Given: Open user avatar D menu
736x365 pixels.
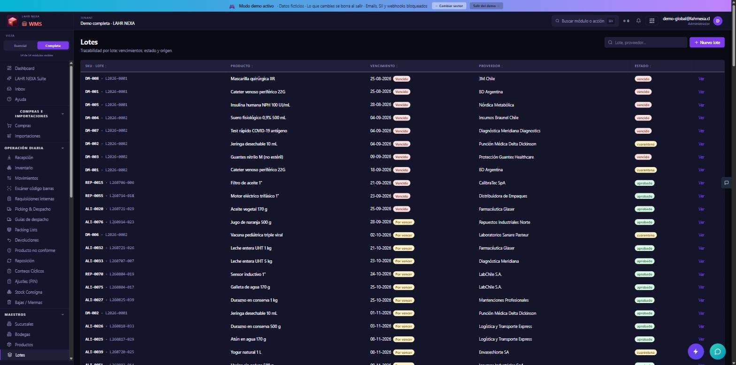Looking at the screenshot, I should pos(717,21).
